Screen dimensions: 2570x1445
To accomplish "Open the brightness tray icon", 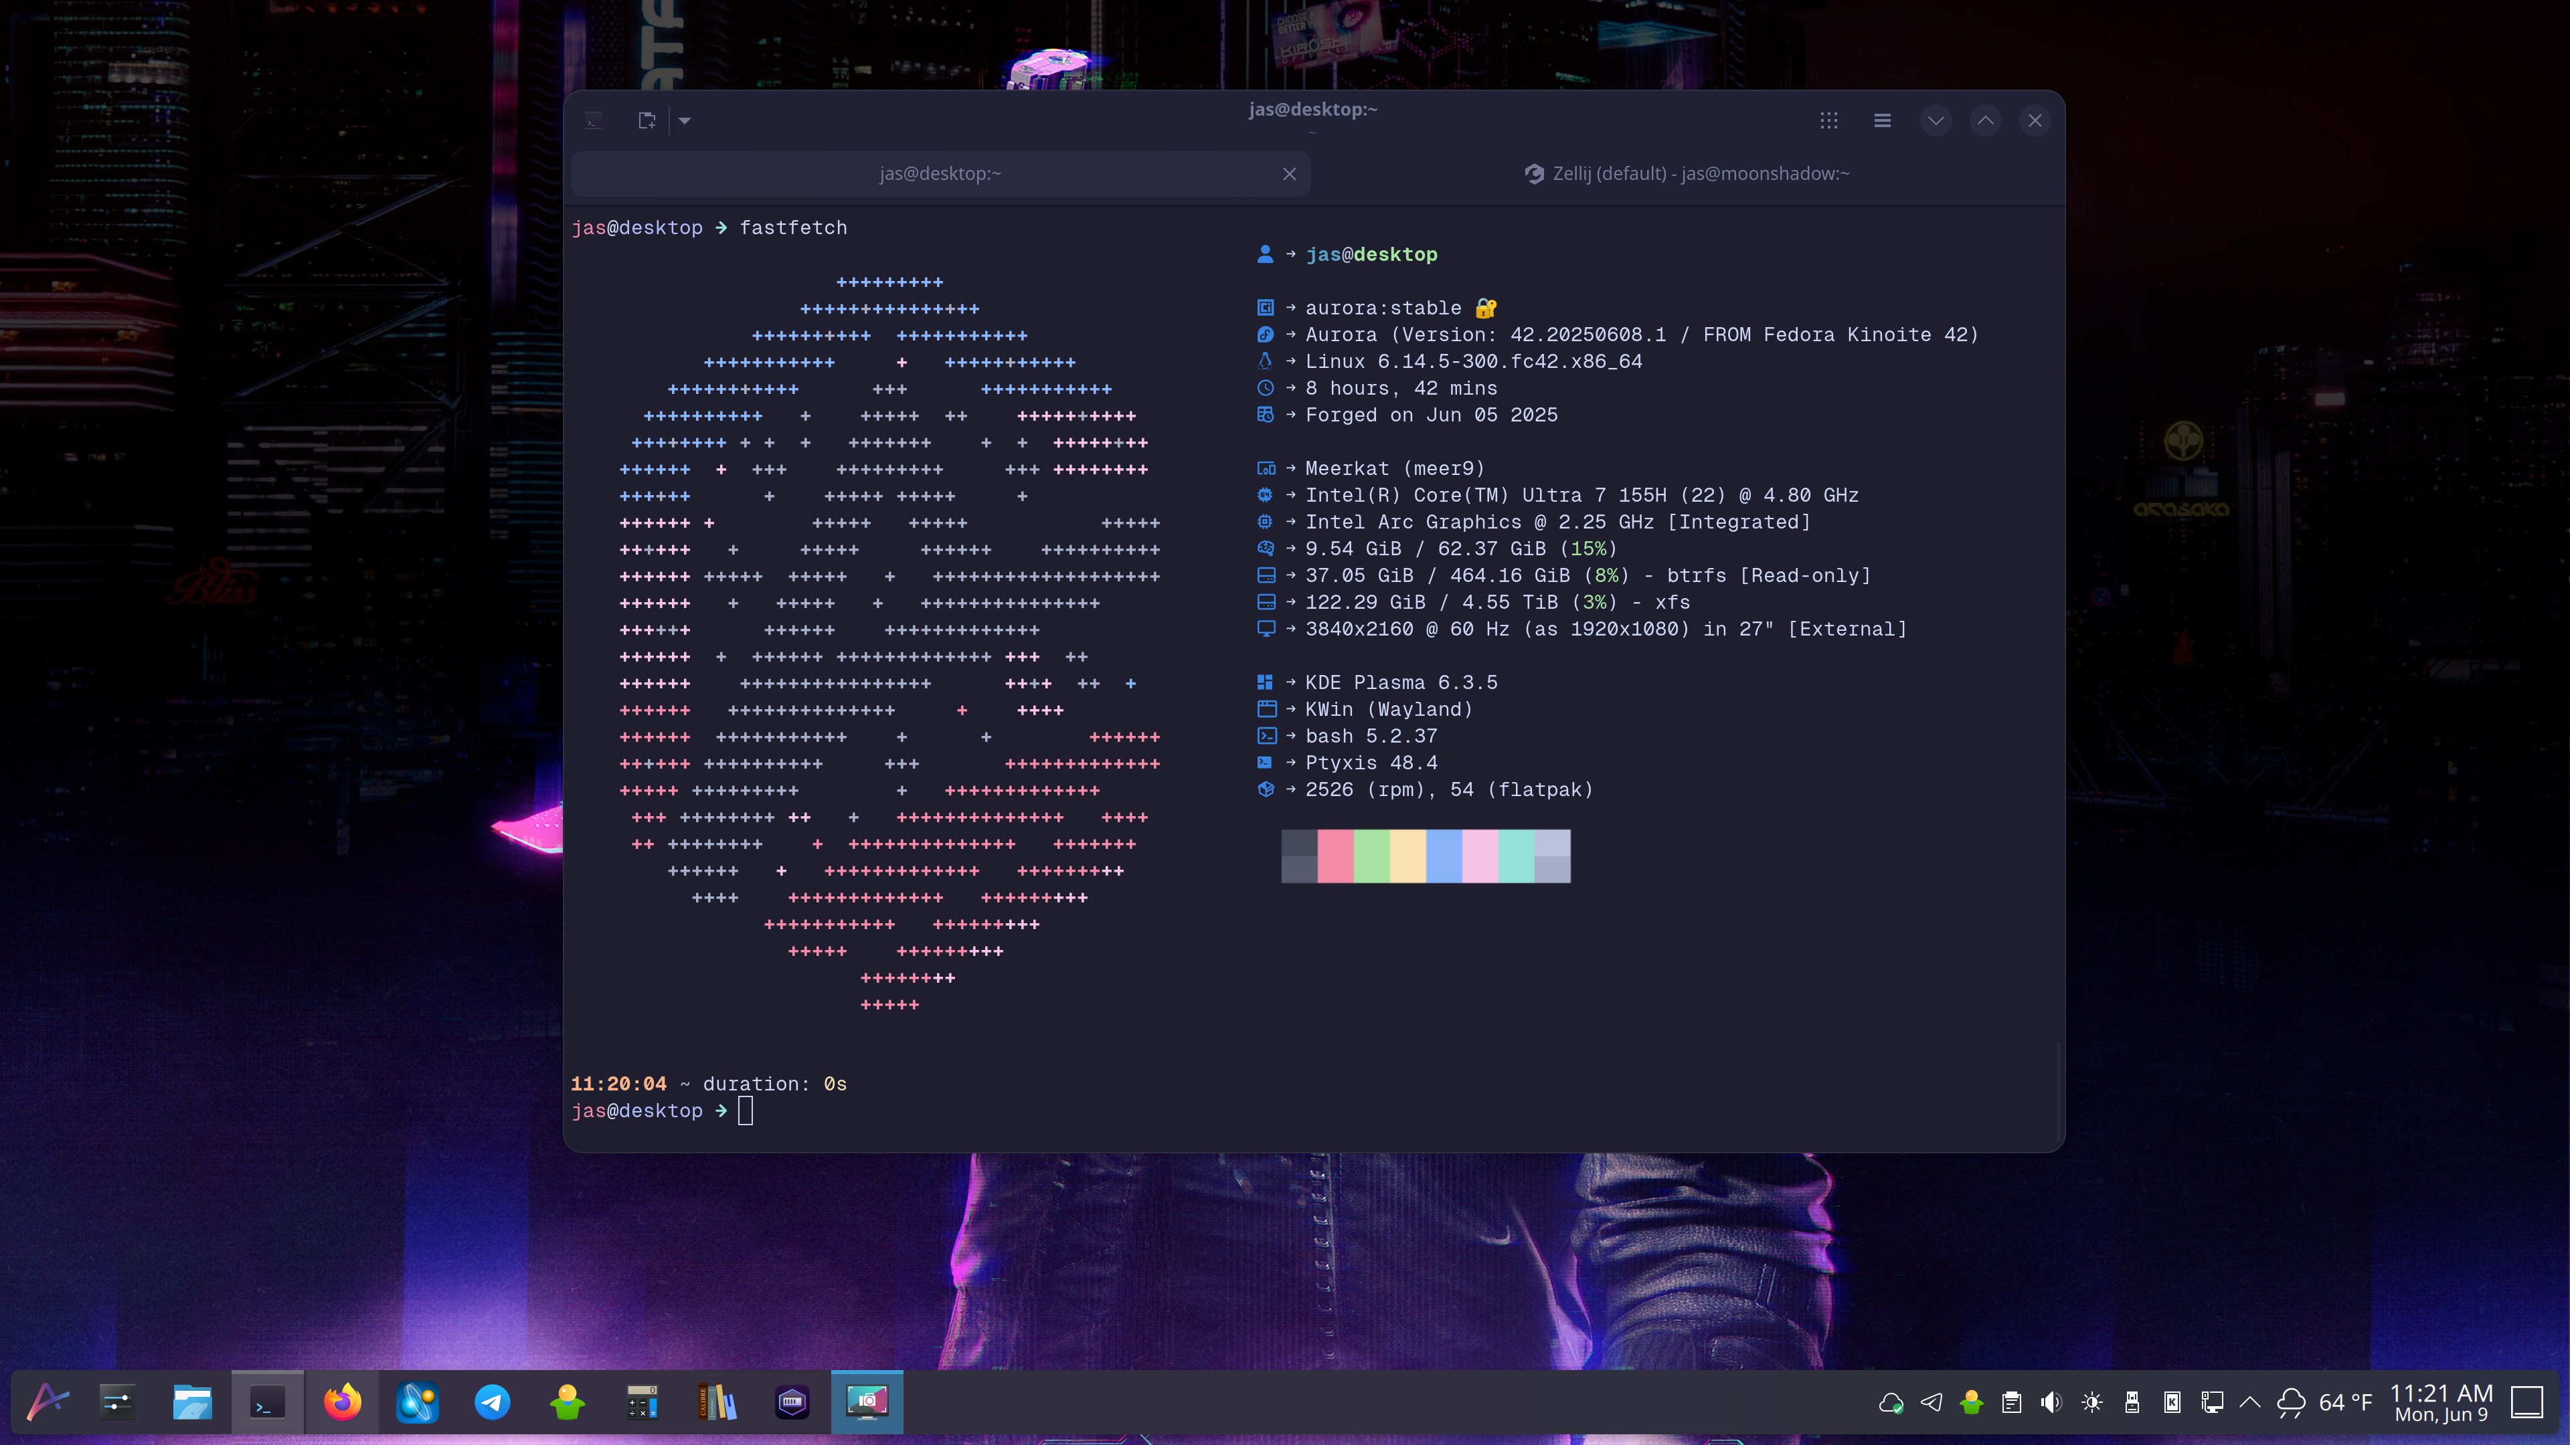I will (2092, 1403).
